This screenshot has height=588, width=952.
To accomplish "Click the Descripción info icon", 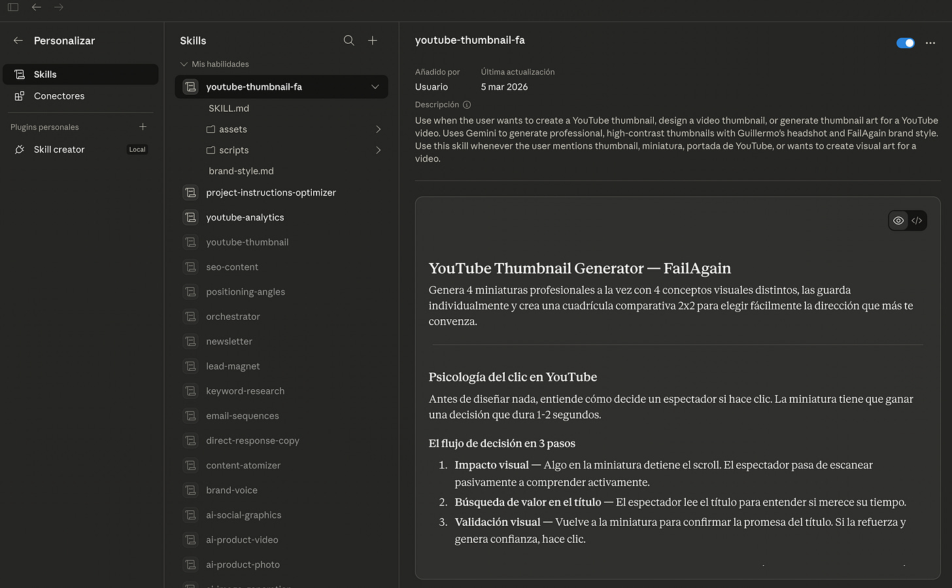I will pyautogui.click(x=467, y=105).
